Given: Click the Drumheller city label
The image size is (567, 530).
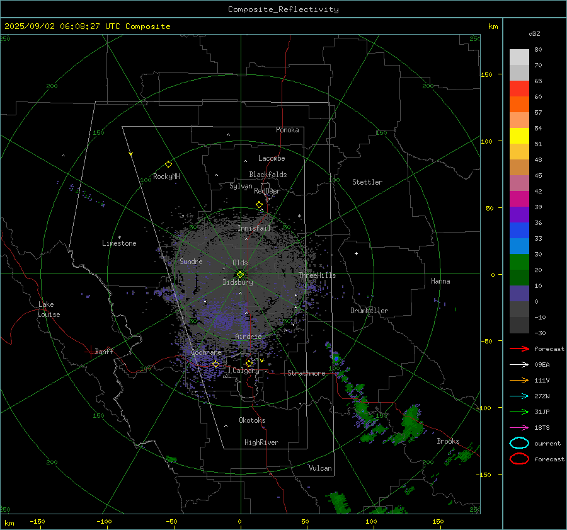Looking at the screenshot, I should (369, 311).
